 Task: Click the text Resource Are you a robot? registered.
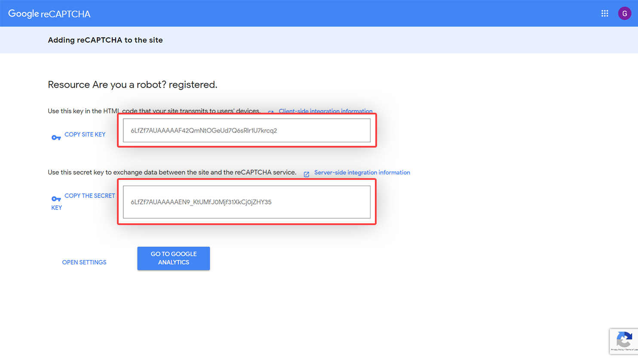tap(132, 85)
